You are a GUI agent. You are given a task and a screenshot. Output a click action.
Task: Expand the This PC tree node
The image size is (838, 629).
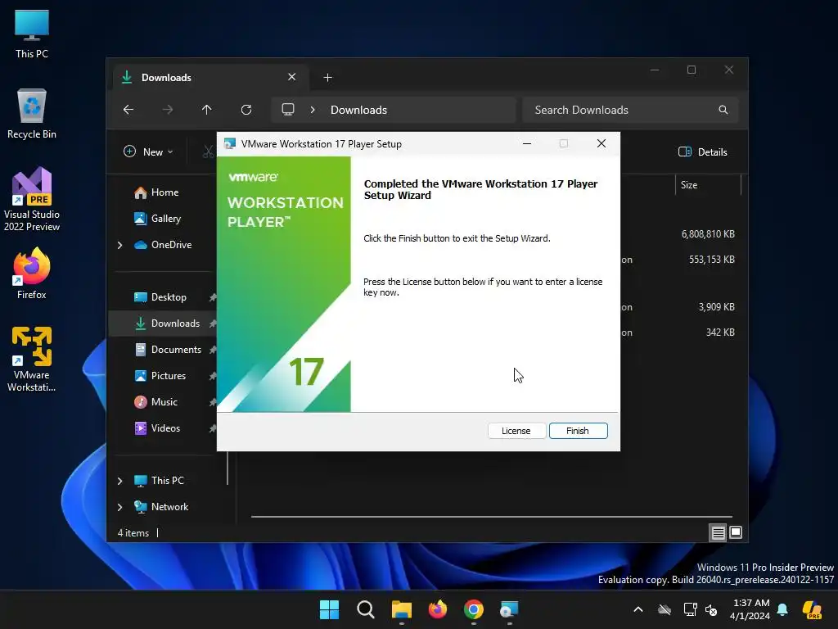click(119, 481)
